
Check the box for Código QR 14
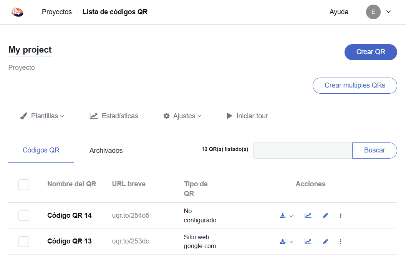tap(24, 216)
